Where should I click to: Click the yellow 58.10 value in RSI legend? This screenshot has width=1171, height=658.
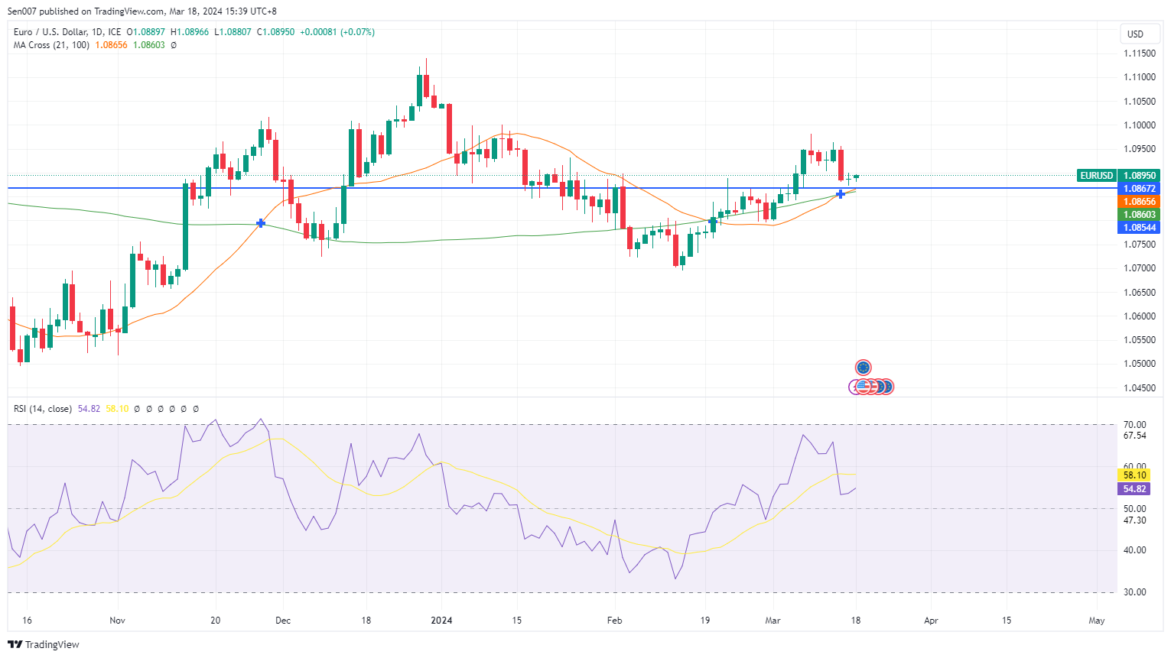[x=117, y=409]
